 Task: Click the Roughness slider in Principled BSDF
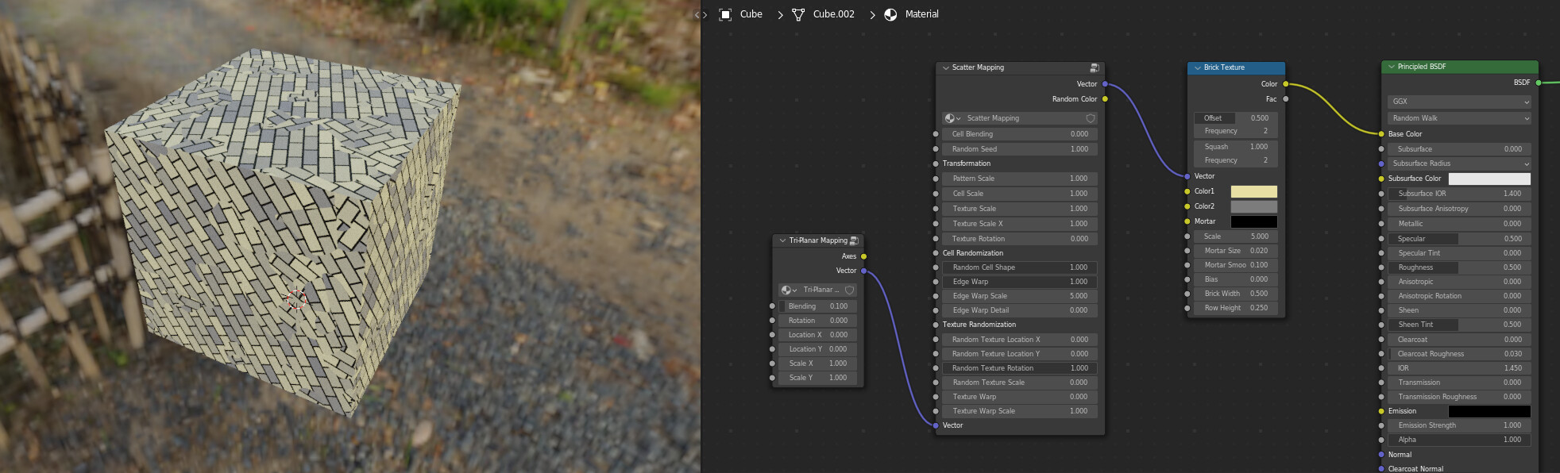coord(1459,267)
